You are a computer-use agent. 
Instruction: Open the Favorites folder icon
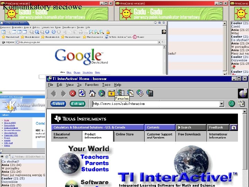point(111,93)
